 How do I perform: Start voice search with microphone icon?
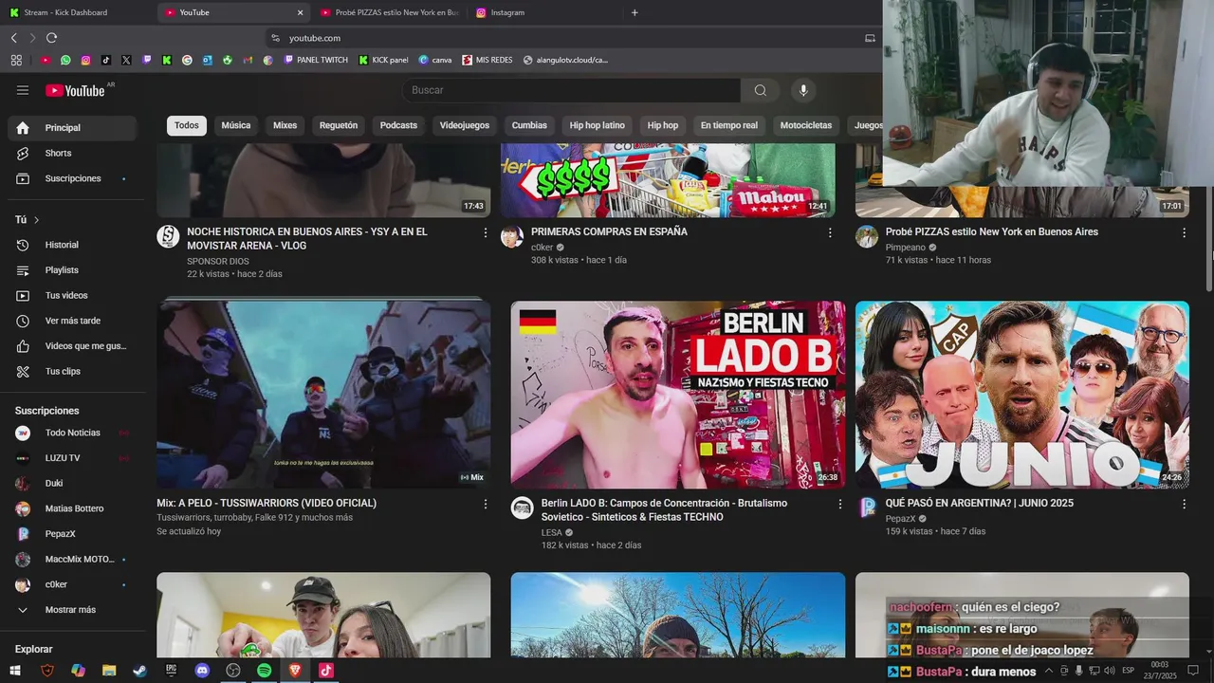803,90
